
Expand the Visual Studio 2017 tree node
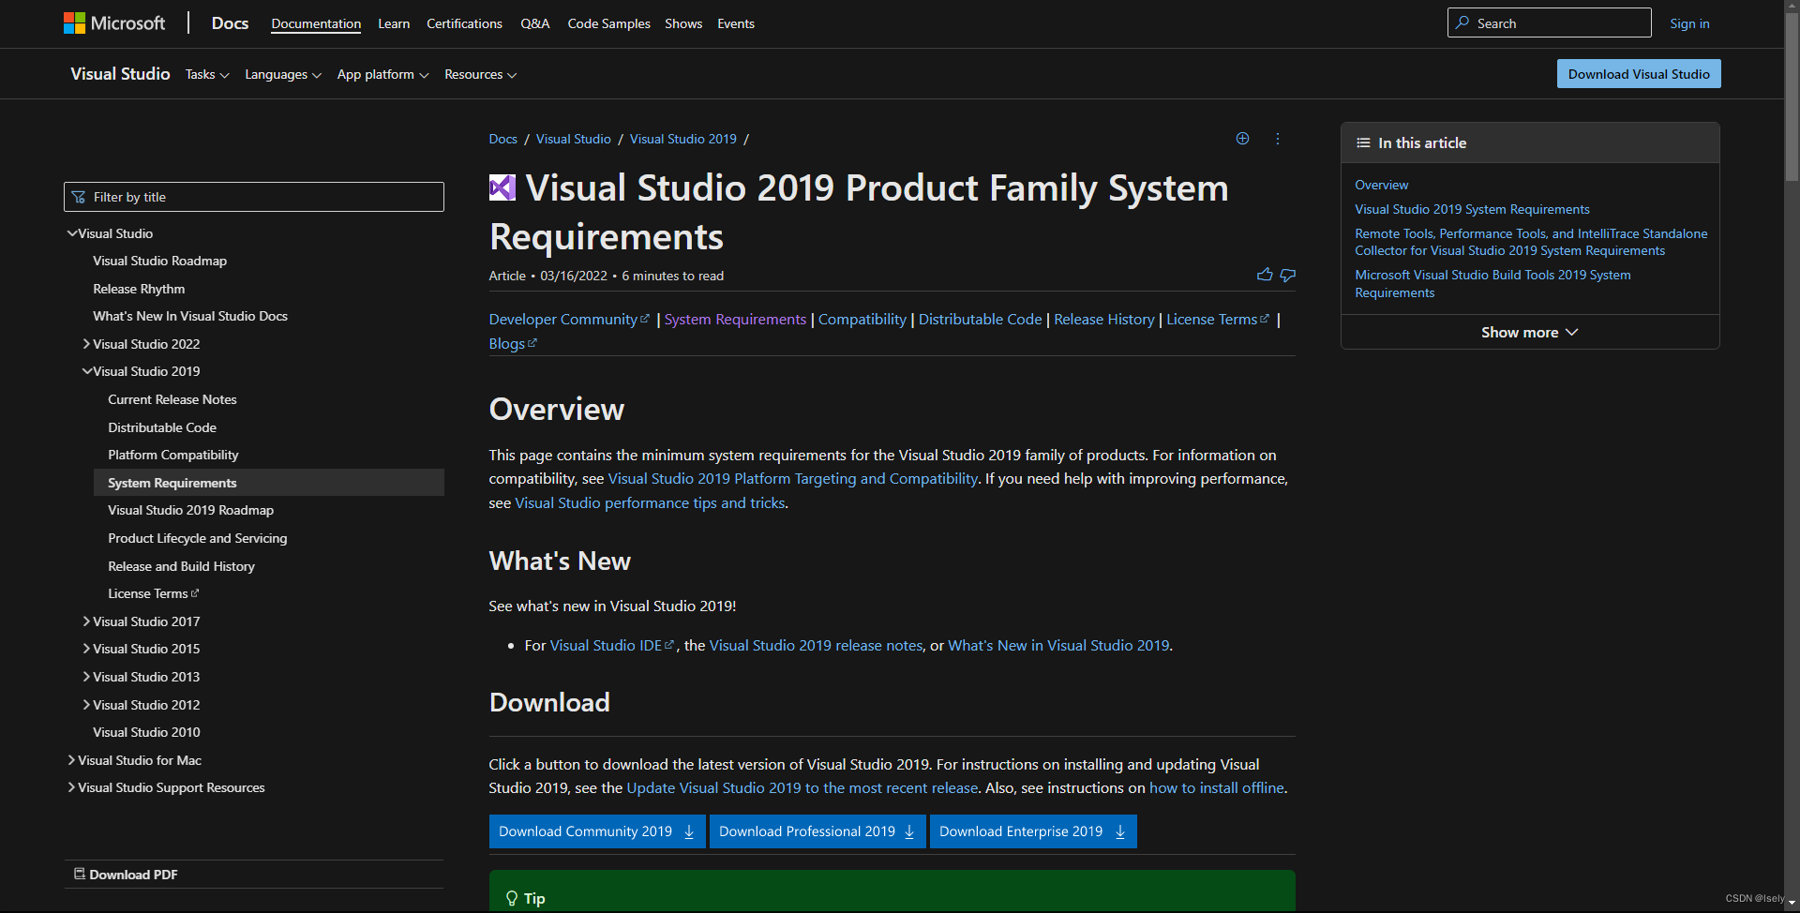pyautogui.click(x=86, y=621)
